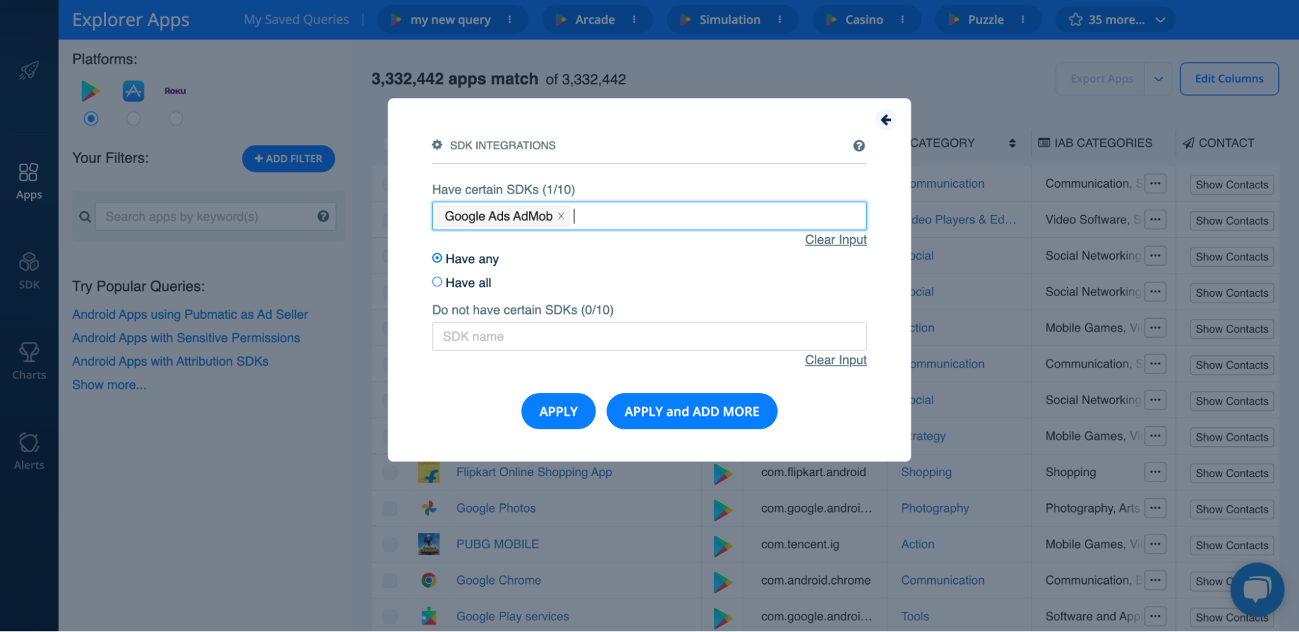This screenshot has height=632, width=1299.
Task: Click the PUBG MOBILE app icon
Action: pos(429,544)
